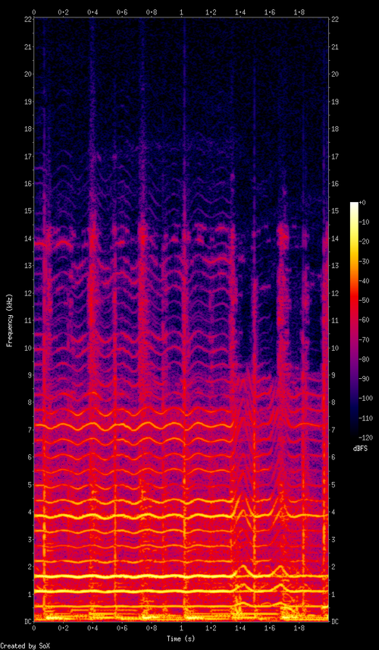This screenshot has width=379, height=650.
Task: Click the "DC" tick beside the Frequency (kHz) title
Action: [27, 621]
